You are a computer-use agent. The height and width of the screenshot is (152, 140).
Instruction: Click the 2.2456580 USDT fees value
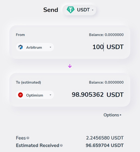[x=105, y=138]
